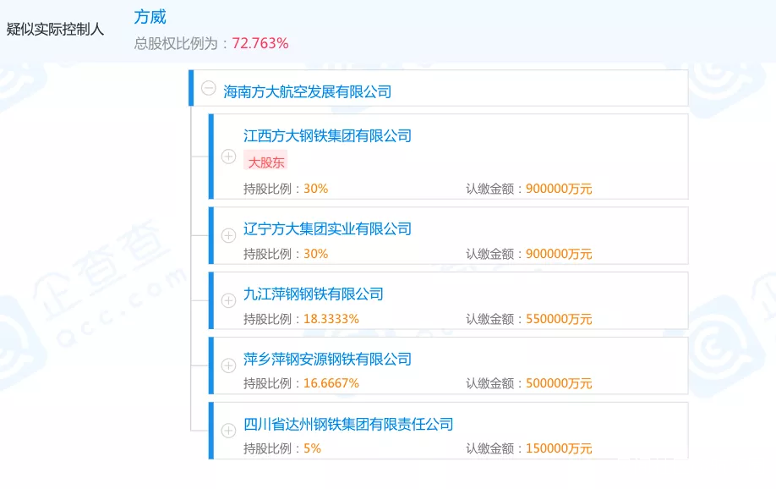Open 江西方大钢铁集团有限公司 company page
776x489 pixels.
pos(327,135)
